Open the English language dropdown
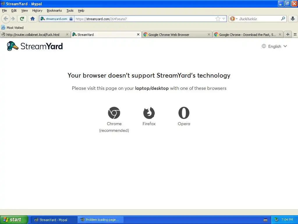The image size is (298, 224). click(274, 46)
